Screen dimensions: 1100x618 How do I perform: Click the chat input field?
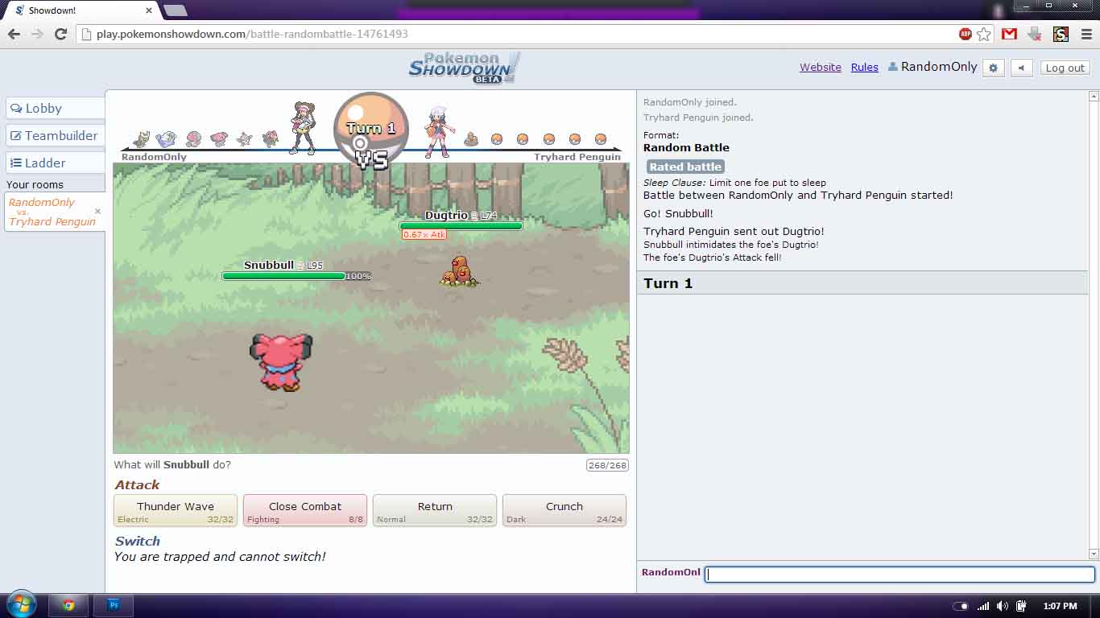click(x=898, y=574)
